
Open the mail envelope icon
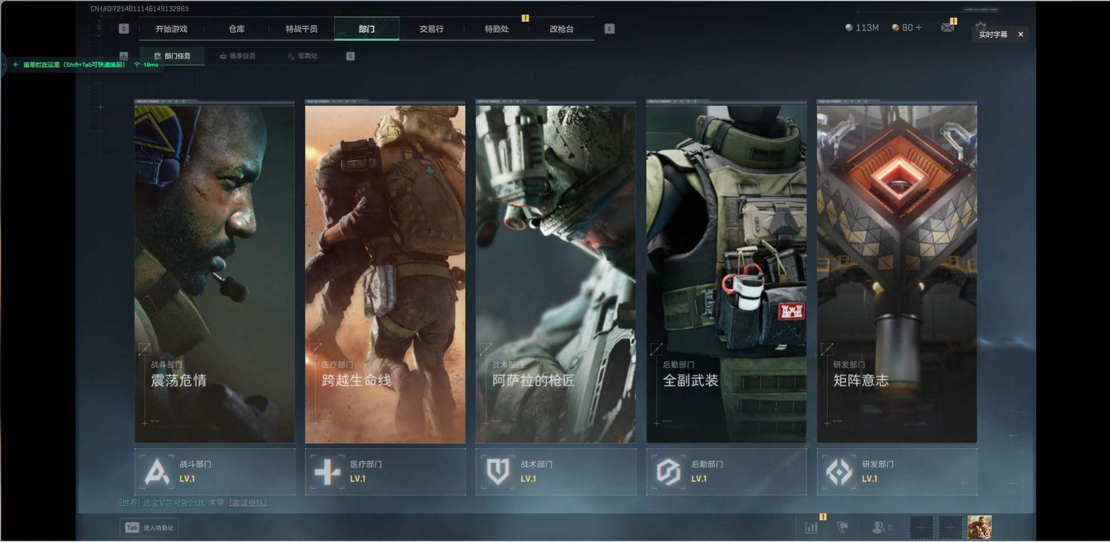[947, 28]
